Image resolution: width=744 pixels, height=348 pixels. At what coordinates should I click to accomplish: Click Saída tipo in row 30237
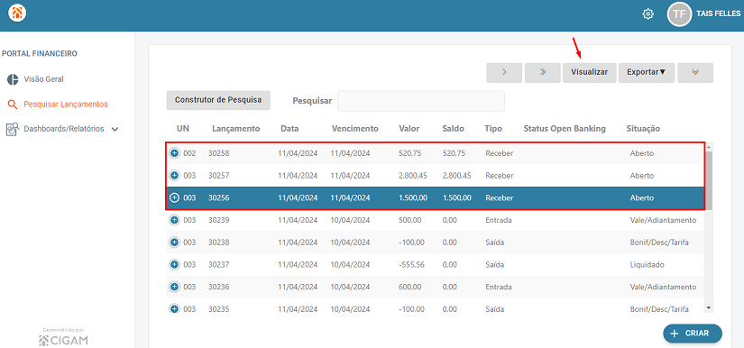(494, 264)
